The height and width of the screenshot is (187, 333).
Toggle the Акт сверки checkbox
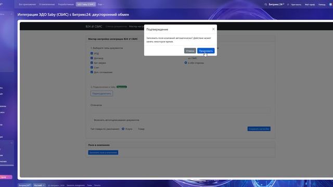point(92,62)
